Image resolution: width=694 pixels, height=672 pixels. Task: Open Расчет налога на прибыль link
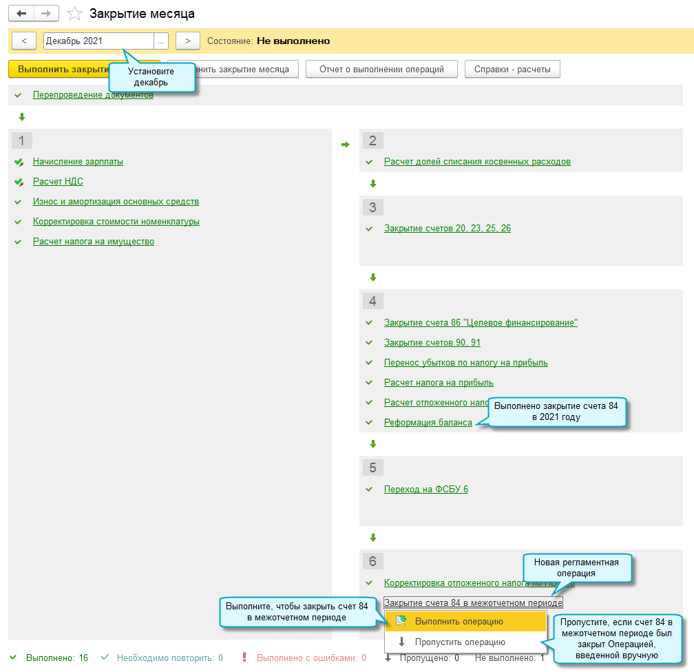[439, 383]
